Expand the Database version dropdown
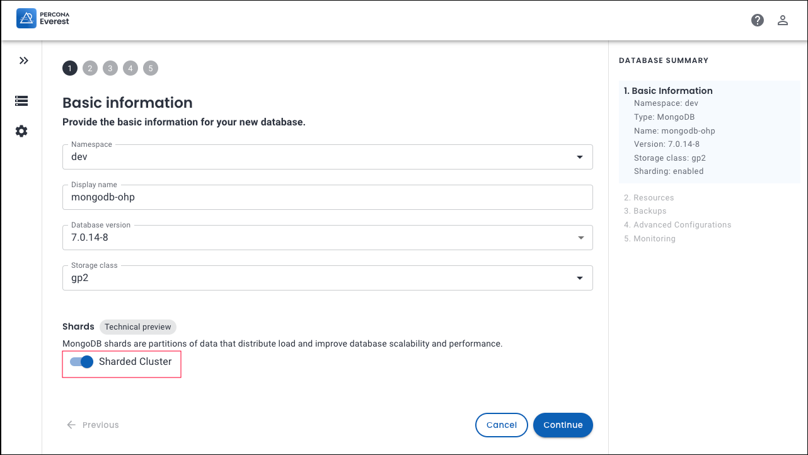 click(x=327, y=238)
